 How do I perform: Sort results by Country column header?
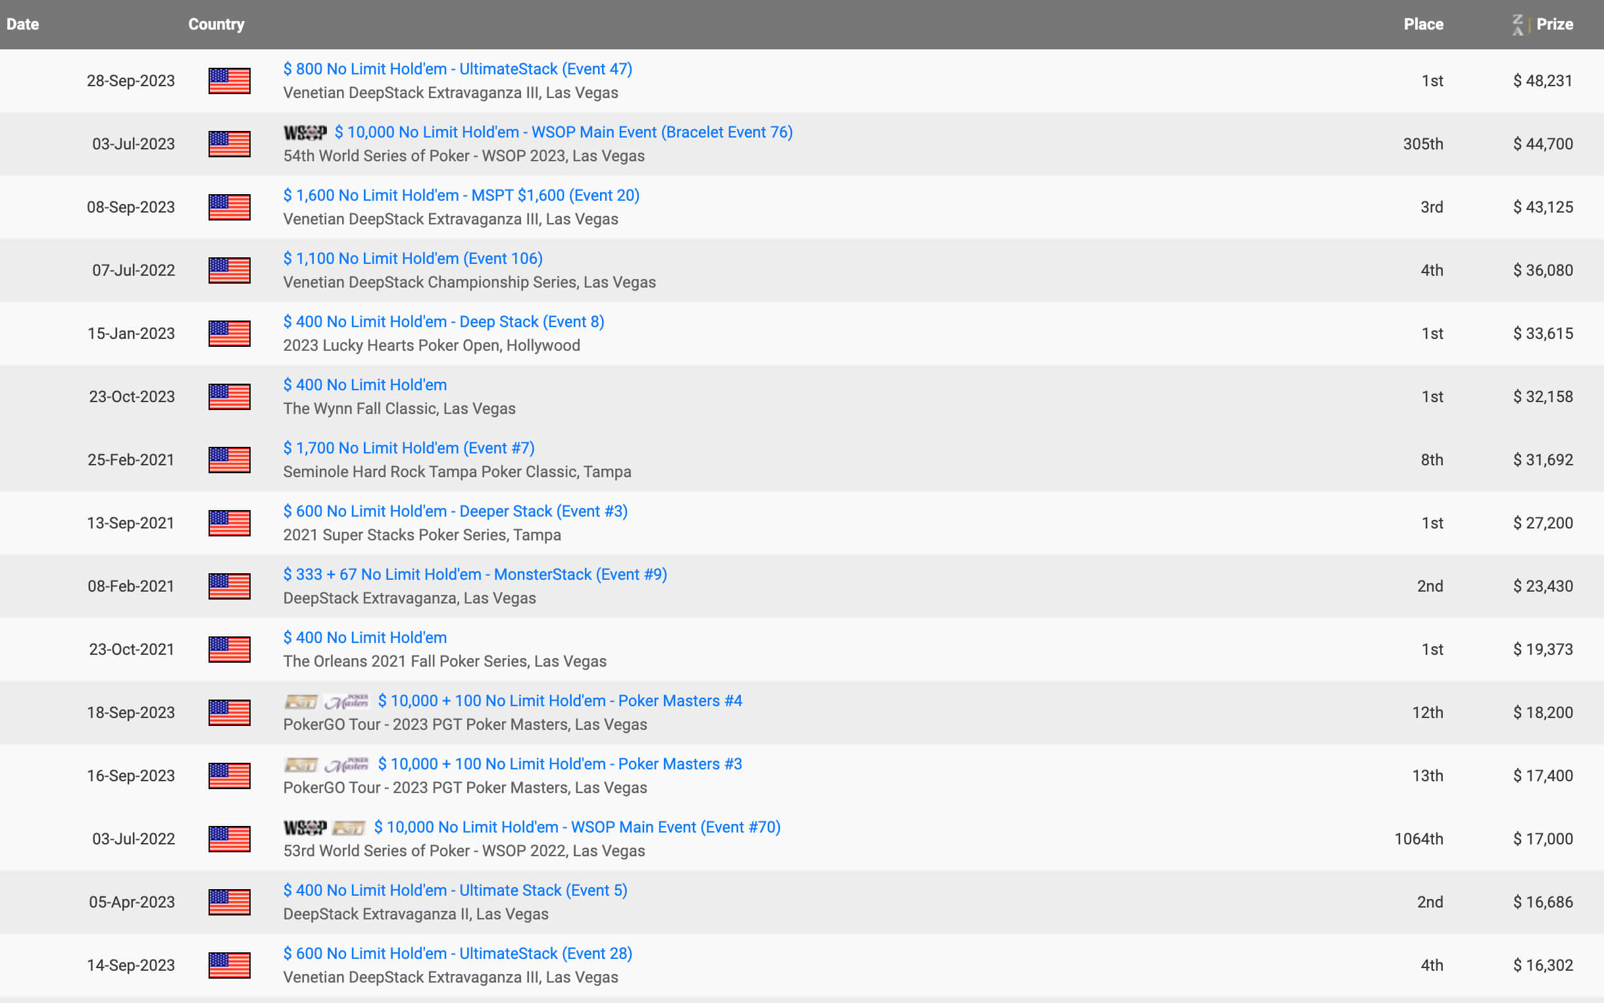(x=216, y=24)
